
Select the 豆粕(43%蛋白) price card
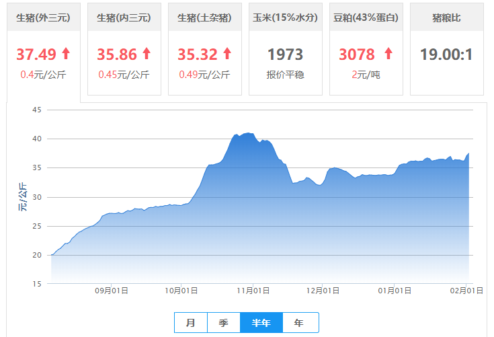pyautogui.click(x=366, y=49)
